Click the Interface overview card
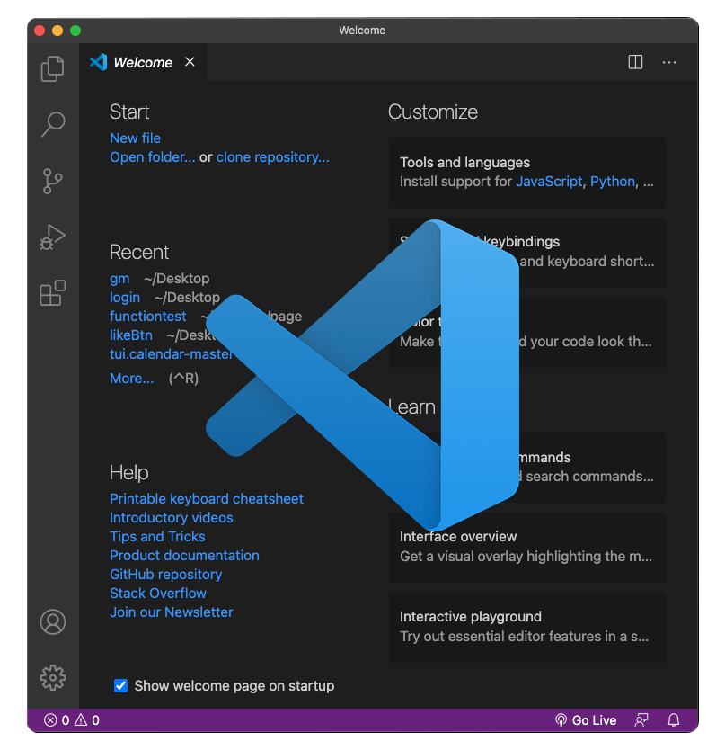 click(x=527, y=547)
